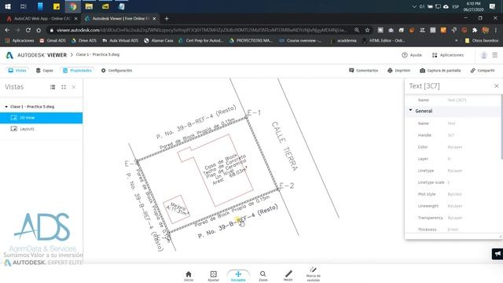Open Chrome three-dot menu
The image size is (503, 283).
496,30
